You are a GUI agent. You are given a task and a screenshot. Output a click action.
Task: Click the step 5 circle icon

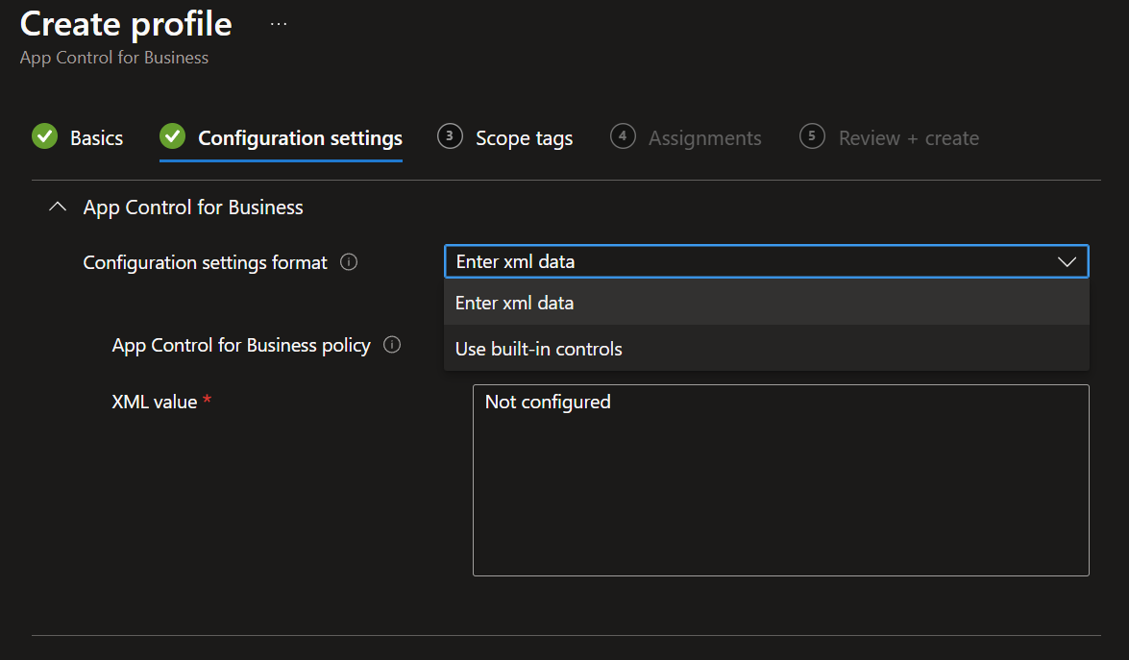click(x=812, y=136)
